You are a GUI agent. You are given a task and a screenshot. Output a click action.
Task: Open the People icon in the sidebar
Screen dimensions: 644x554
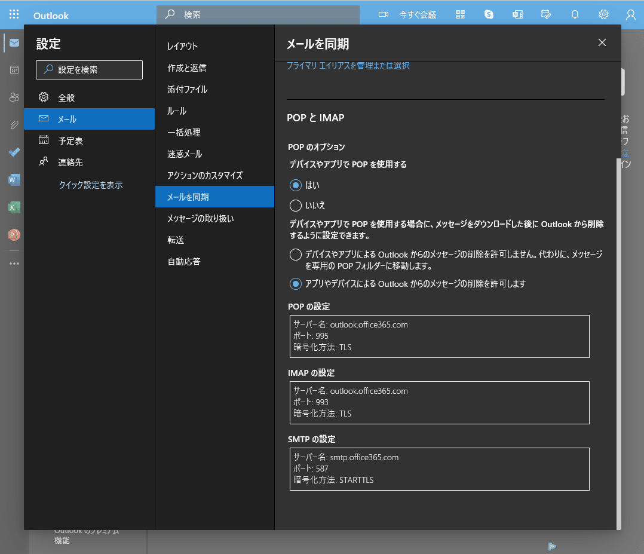pyautogui.click(x=14, y=97)
